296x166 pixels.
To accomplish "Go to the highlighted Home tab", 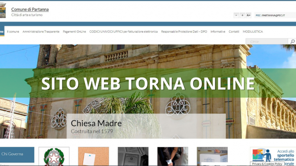I will pyautogui.click(x=2, y=32).
